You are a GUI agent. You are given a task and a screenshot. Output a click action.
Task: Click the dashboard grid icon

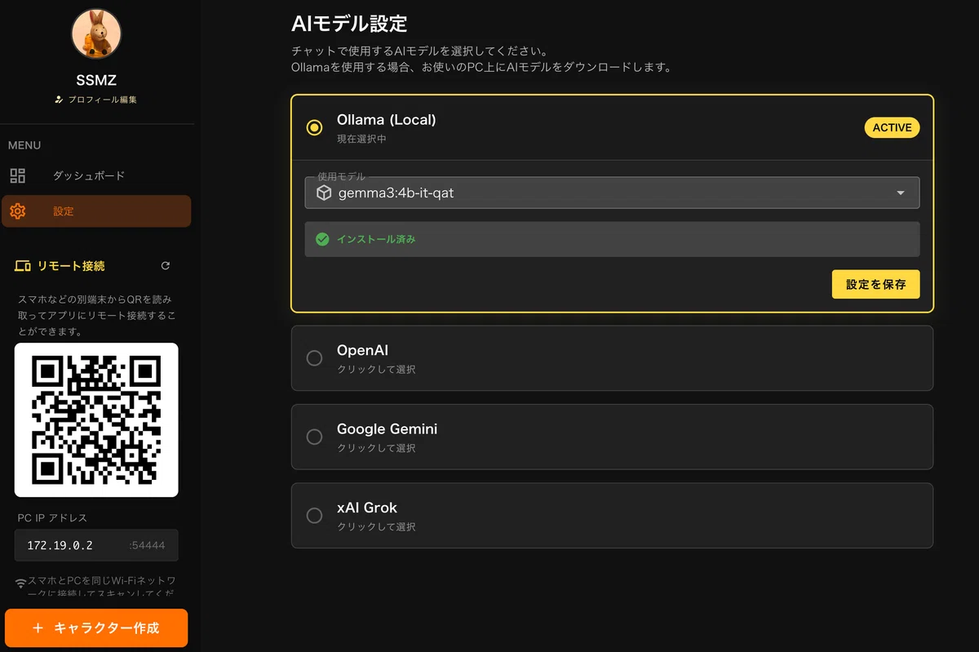[18, 175]
